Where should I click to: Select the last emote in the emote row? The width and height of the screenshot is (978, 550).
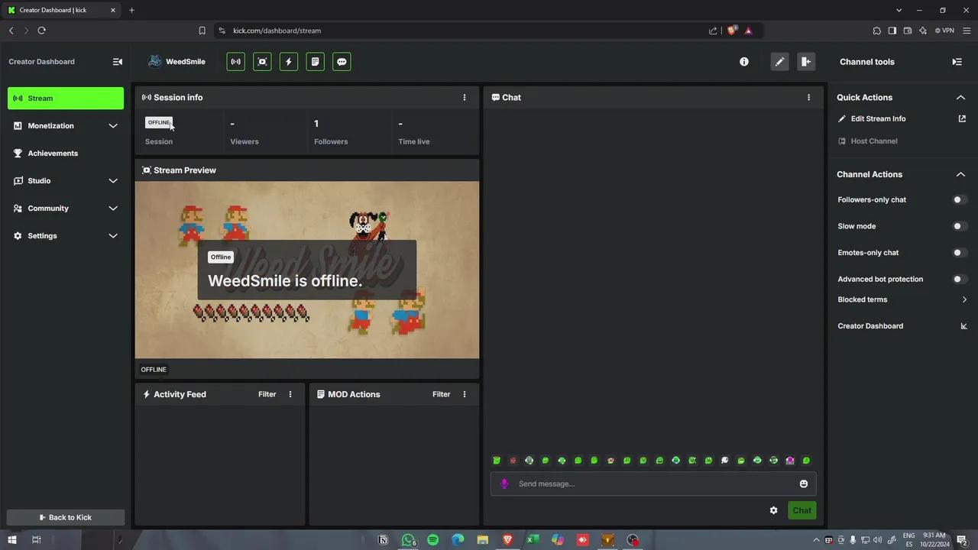(x=806, y=461)
